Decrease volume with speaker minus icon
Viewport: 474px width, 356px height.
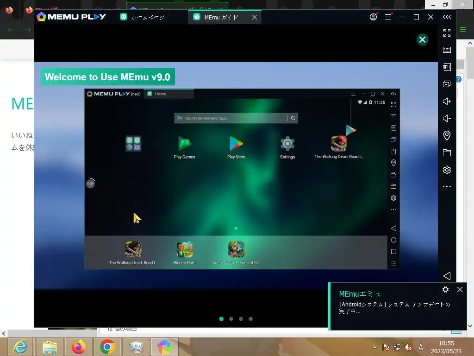(x=447, y=118)
